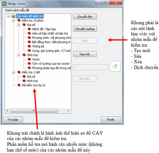Click the app icon in the title bar
This screenshot has width=159, height=153.
pos(4,4)
